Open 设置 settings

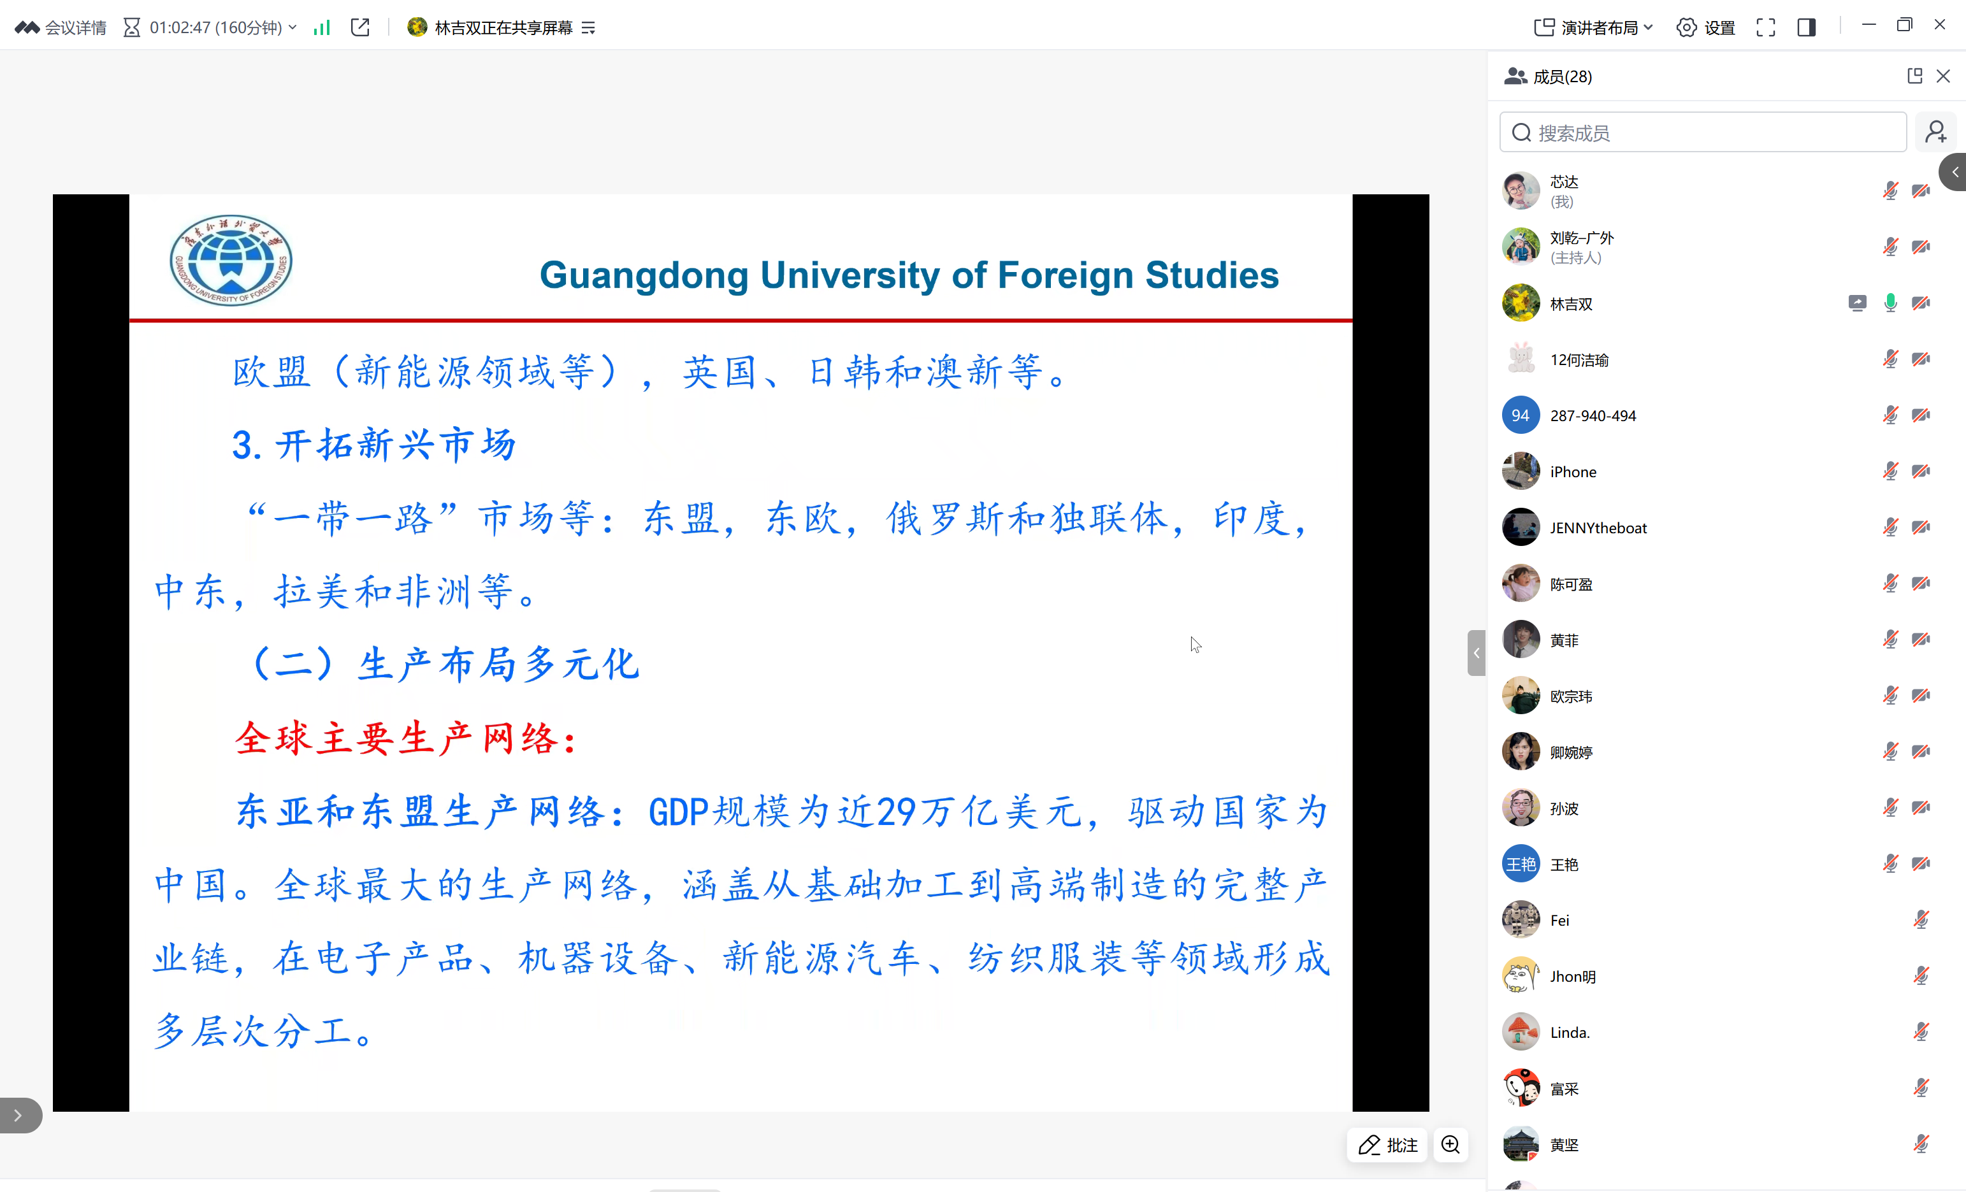coord(1706,28)
